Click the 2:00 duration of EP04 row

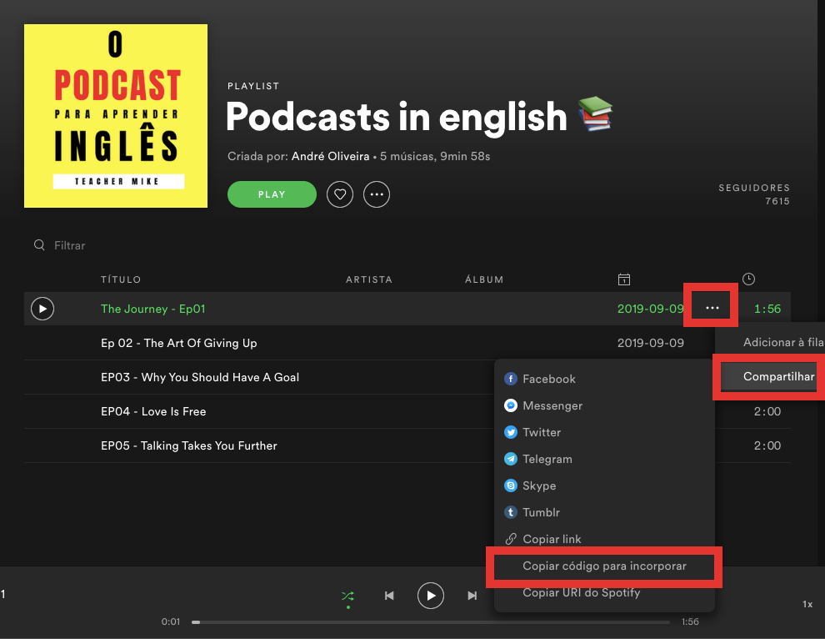[x=767, y=411]
